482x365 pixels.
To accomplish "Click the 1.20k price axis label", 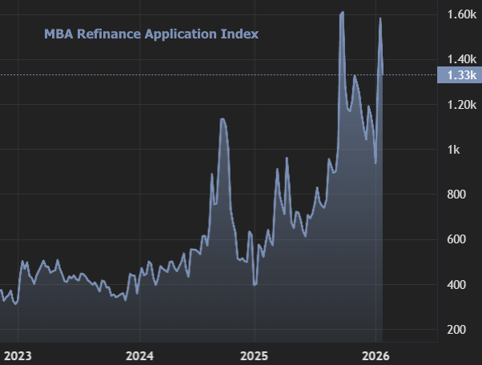I will [463, 105].
